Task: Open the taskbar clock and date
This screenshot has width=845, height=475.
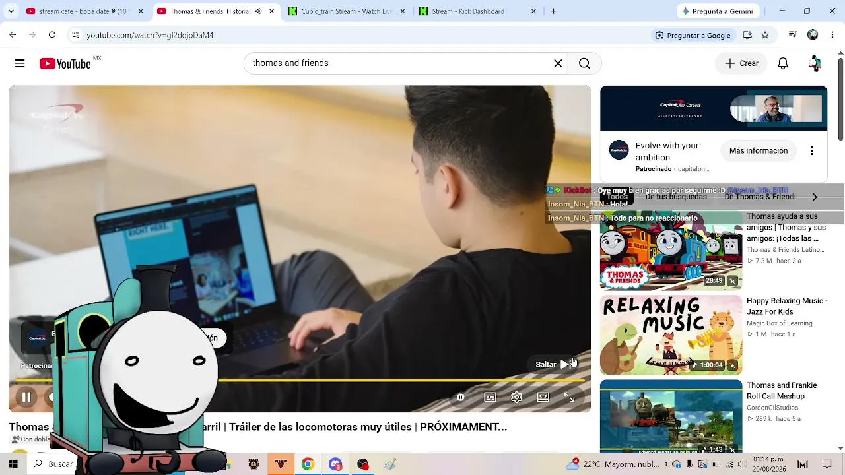Action: 769,464
